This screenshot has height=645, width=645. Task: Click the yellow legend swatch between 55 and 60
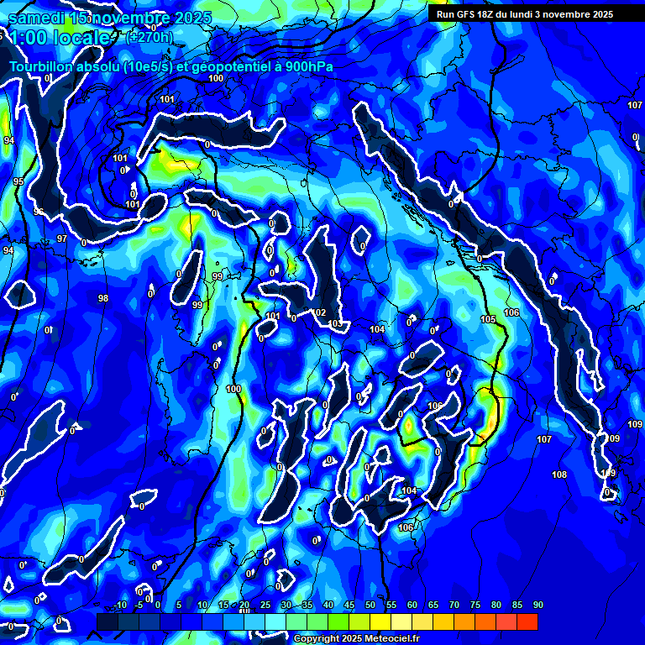point(401,621)
